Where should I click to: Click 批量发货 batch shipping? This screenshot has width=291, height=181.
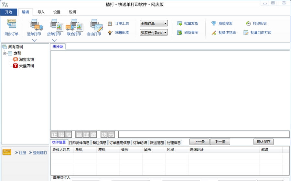pyautogui.click(x=188, y=24)
